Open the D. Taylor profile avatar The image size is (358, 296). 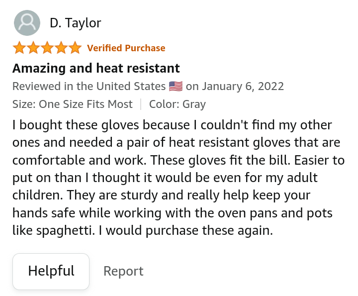point(27,23)
